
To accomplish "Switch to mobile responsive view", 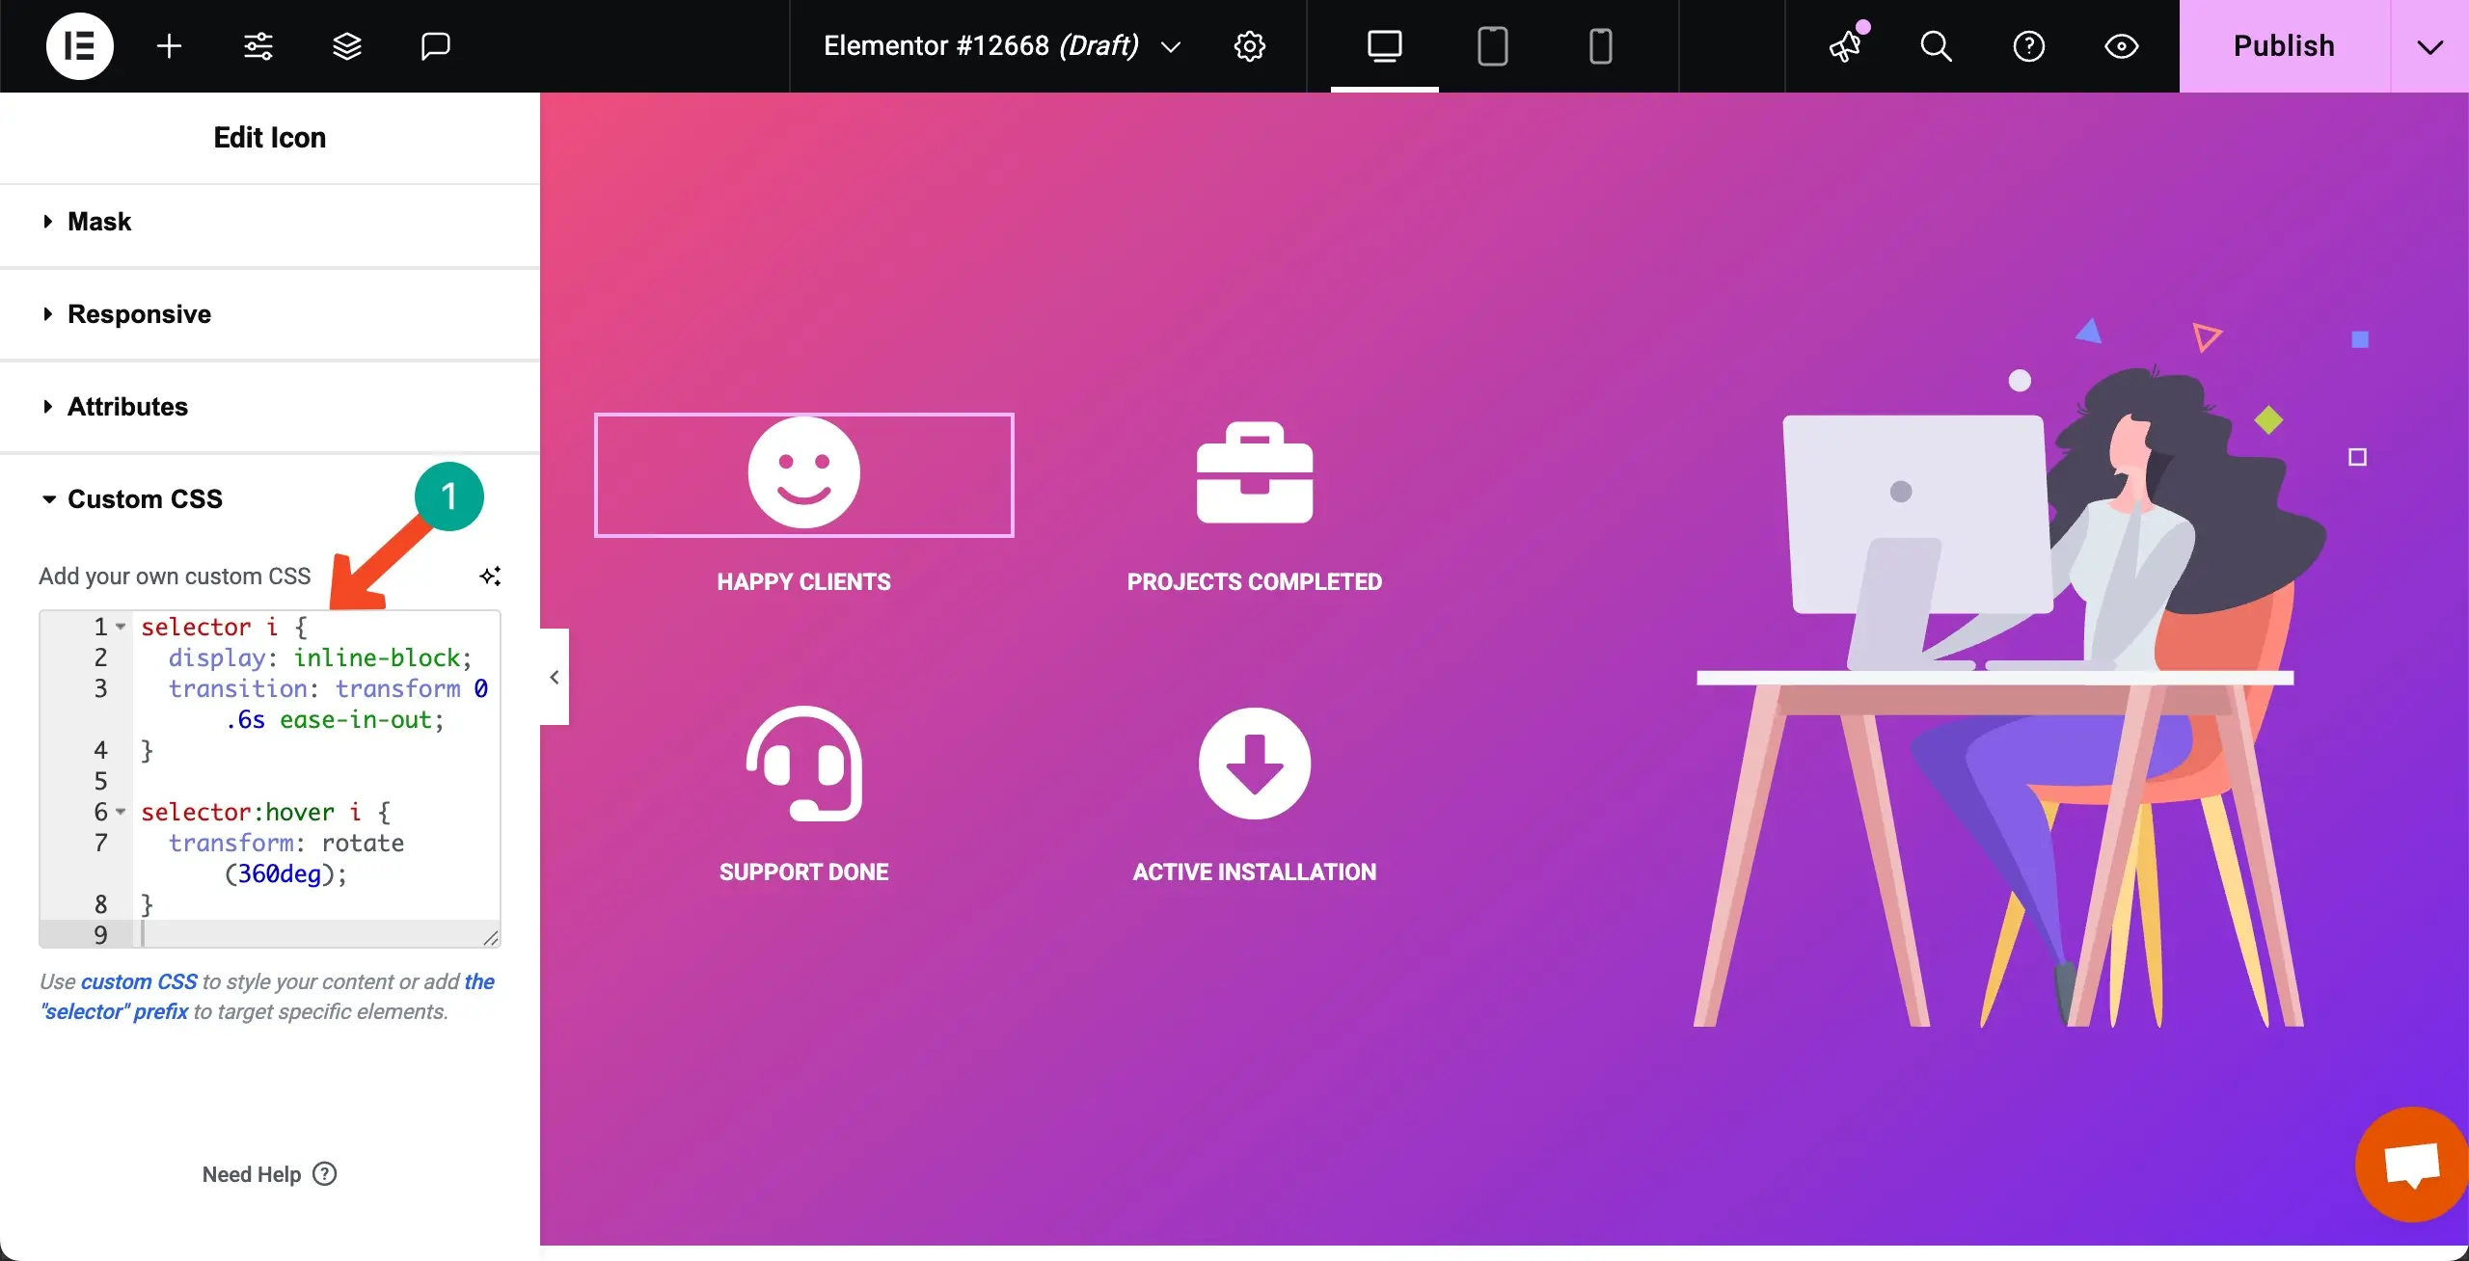I will click(x=1599, y=45).
